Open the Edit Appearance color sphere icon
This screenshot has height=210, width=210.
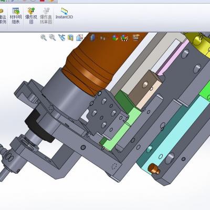pyautogui.click(x=115, y=38)
